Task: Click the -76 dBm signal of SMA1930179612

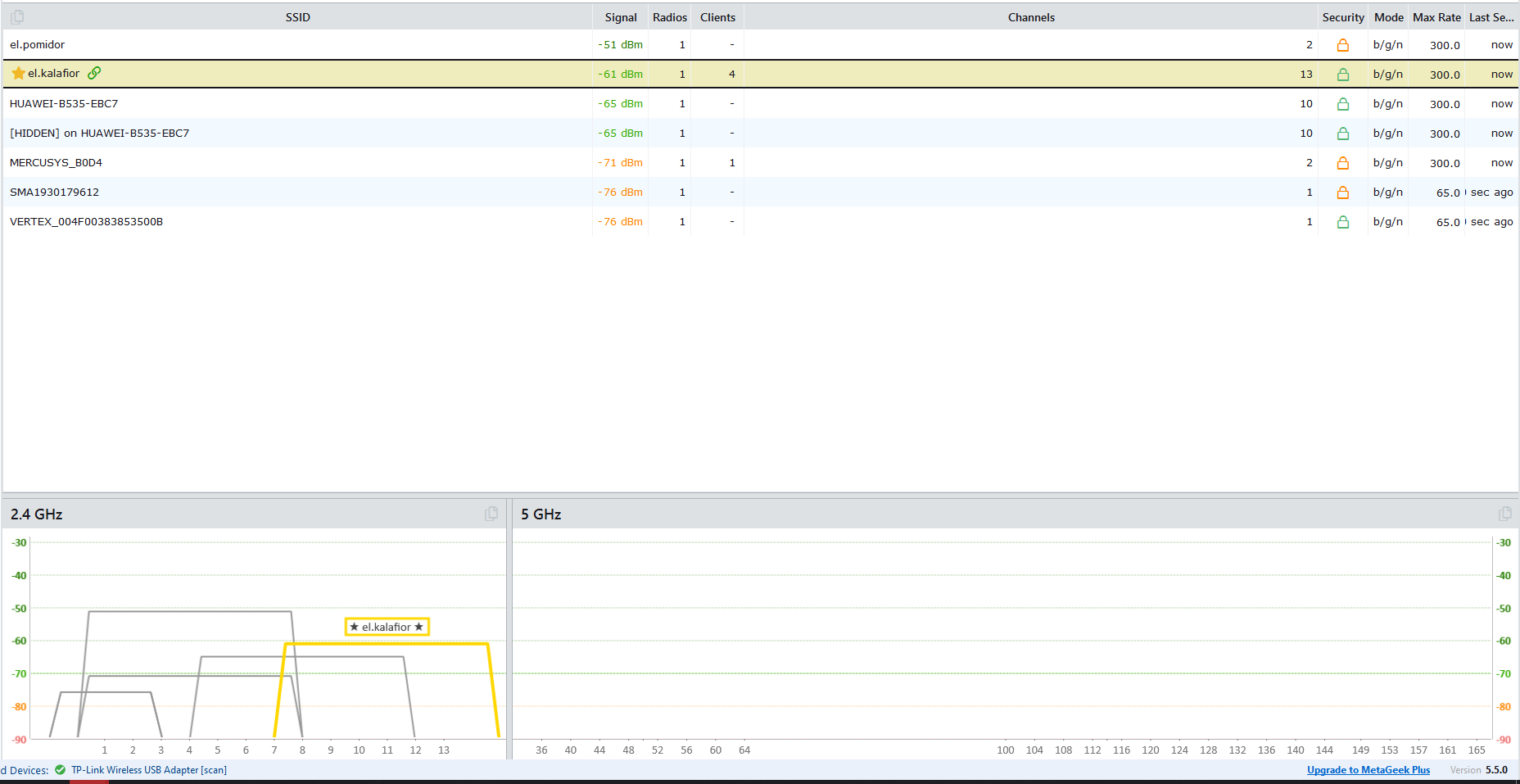Action: (x=620, y=193)
